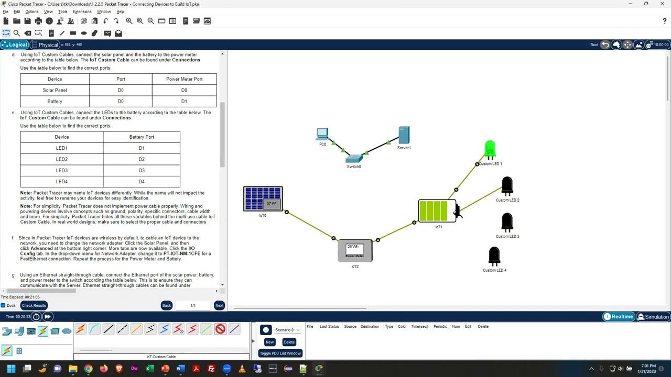The height and width of the screenshot is (377, 671).
Task: Choose the green IoT Custom Cable
Action: coord(206,329)
